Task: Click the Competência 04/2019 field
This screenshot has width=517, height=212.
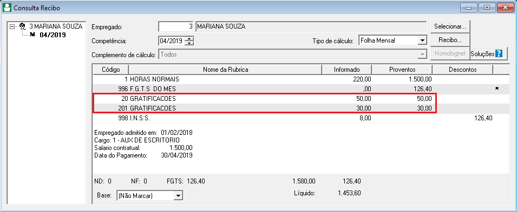Action: click(x=172, y=41)
